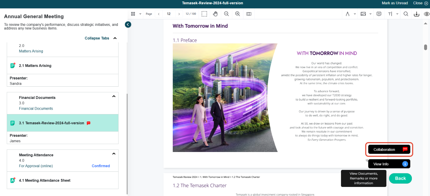Collapse the left agenda panel arrow

tap(128, 25)
